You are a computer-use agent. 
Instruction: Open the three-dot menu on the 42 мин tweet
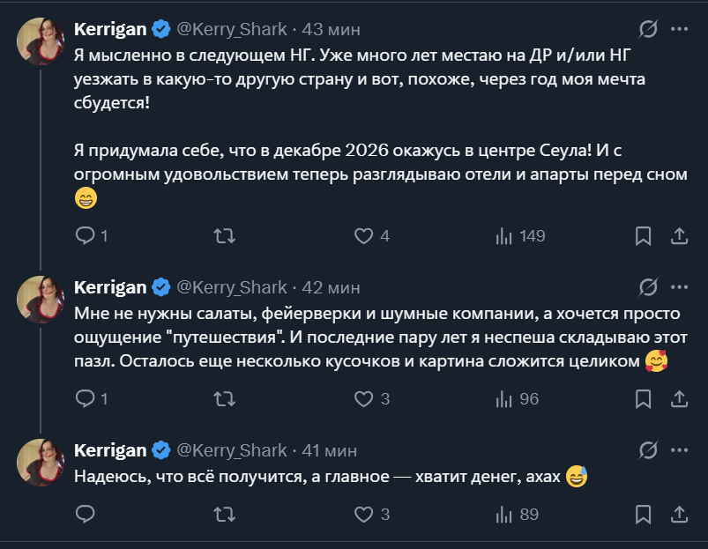pos(679,287)
